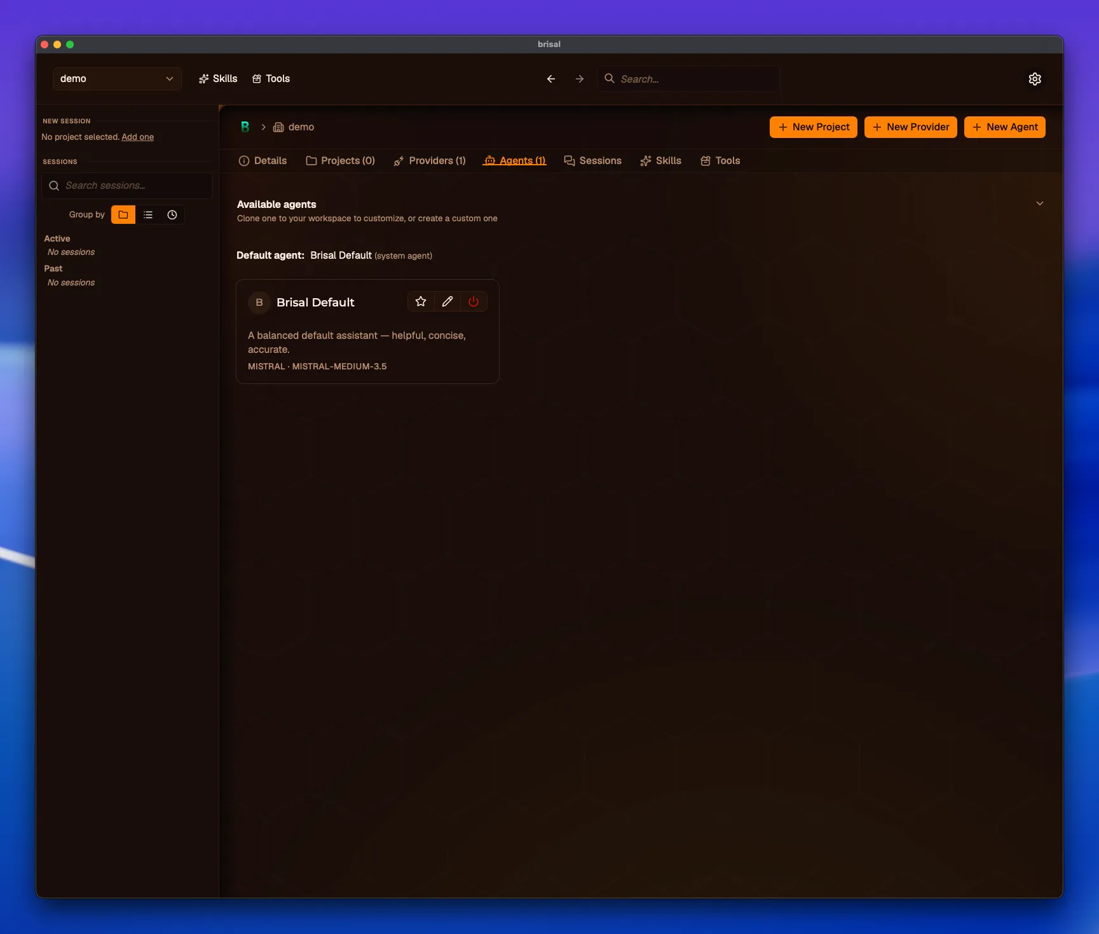Open settings via the gear icon
Viewport: 1099px width, 934px height.
[x=1035, y=79]
